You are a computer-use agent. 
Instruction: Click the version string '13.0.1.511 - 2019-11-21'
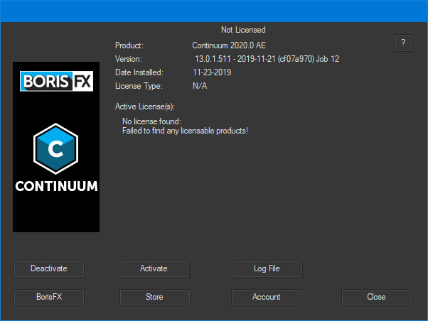pos(235,59)
